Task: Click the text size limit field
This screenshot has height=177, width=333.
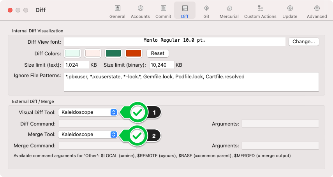Action: point(76,65)
